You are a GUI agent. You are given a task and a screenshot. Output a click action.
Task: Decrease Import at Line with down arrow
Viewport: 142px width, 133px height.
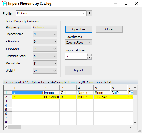[x=90, y=58]
